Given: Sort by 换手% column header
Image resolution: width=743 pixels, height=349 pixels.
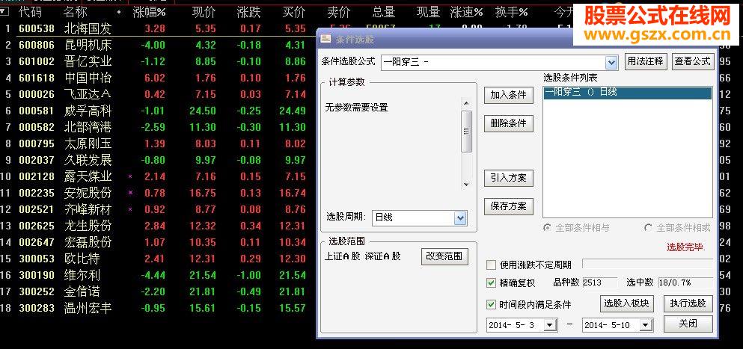Looking at the screenshot, I should (x=511, y=12).
